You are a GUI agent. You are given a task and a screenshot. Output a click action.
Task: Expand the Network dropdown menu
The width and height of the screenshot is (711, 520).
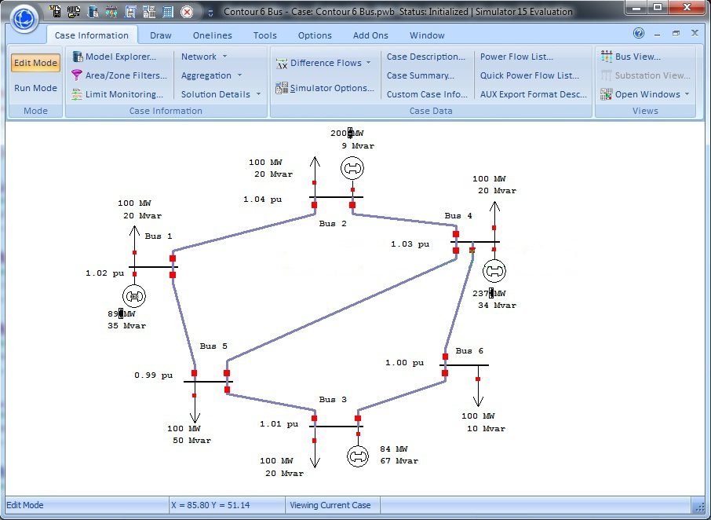pos(204,57)
